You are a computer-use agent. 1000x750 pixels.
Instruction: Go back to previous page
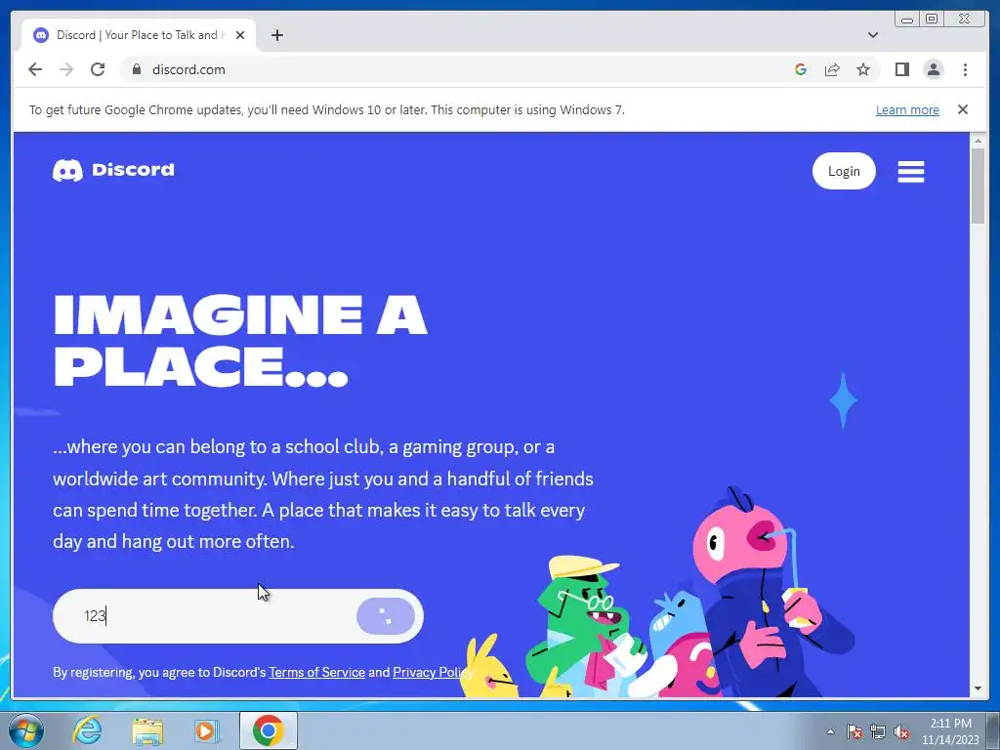point(35,69)
